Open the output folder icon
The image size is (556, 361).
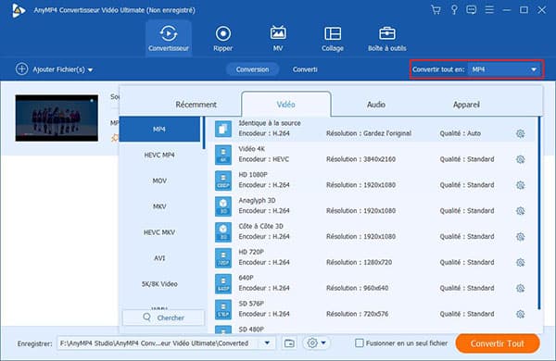289,342
